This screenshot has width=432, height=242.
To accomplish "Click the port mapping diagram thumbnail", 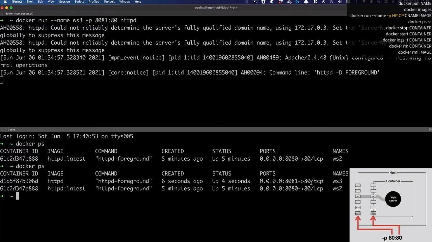I will pos(390,205).
